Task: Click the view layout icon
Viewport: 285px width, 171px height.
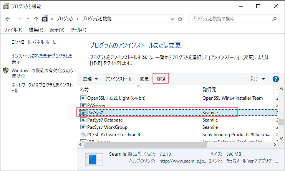Action: [254, 79]
